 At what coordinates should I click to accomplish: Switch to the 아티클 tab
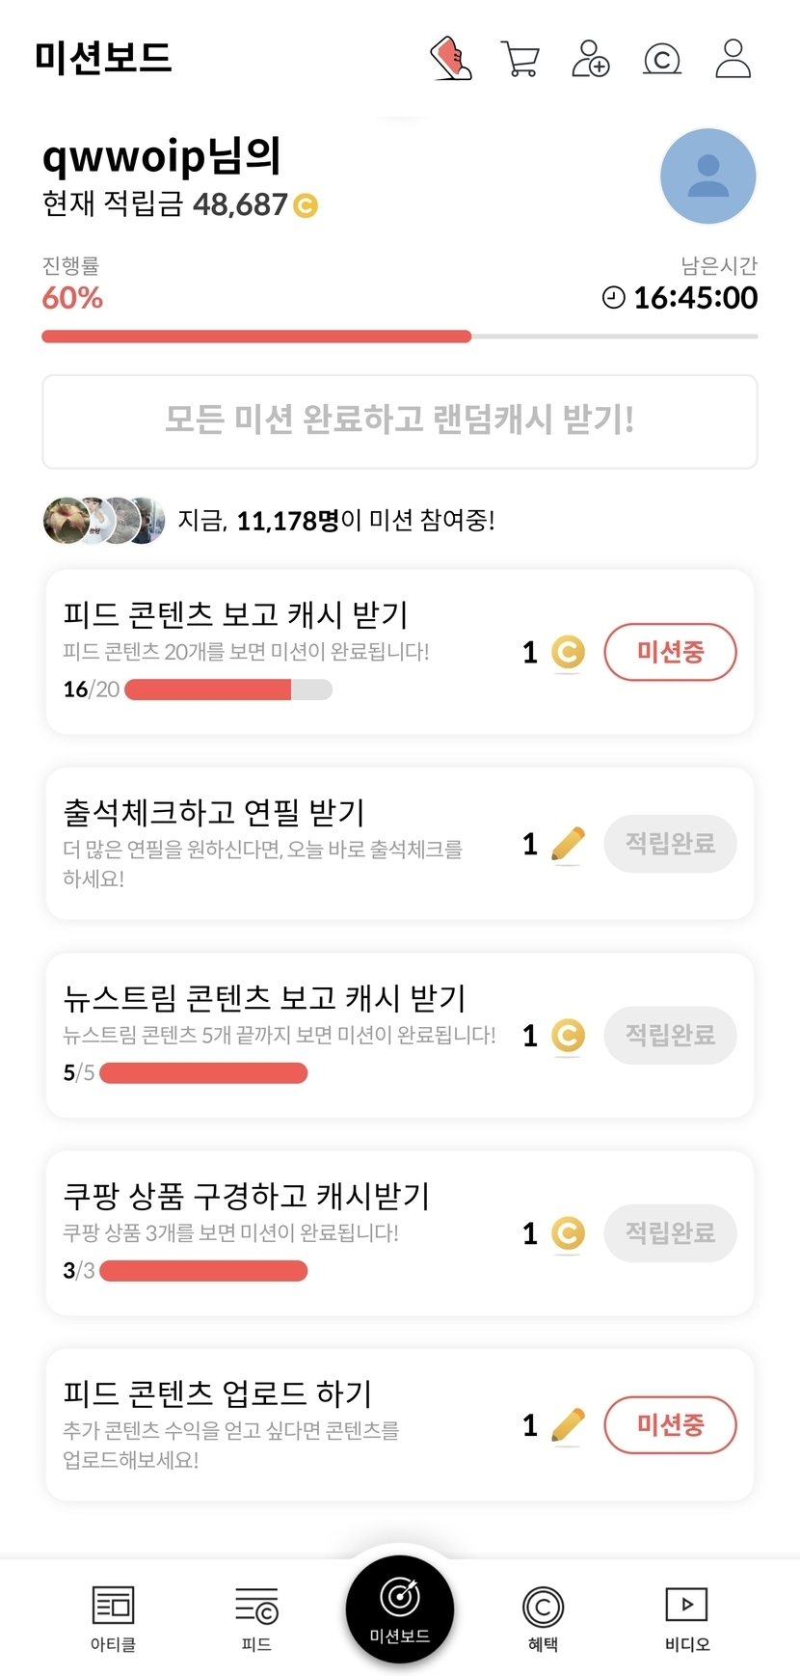pos(113,1617)
